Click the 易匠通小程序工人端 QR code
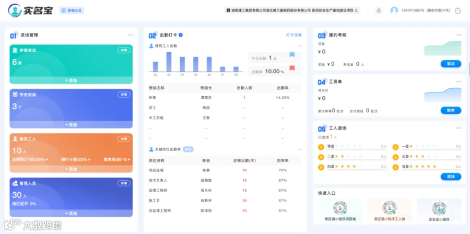 (390, 208)
